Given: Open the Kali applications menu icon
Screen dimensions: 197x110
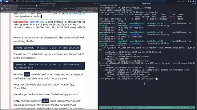Looking at the screenshot, I should [x=1, y=1].
